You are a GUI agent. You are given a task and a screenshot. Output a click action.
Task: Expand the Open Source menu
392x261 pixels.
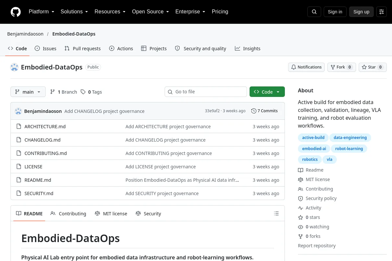[x=150, y=12]
